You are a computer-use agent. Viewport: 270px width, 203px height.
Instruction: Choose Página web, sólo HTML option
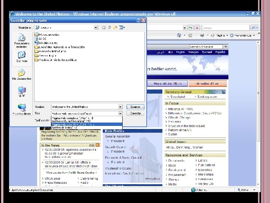coord(87,124)
